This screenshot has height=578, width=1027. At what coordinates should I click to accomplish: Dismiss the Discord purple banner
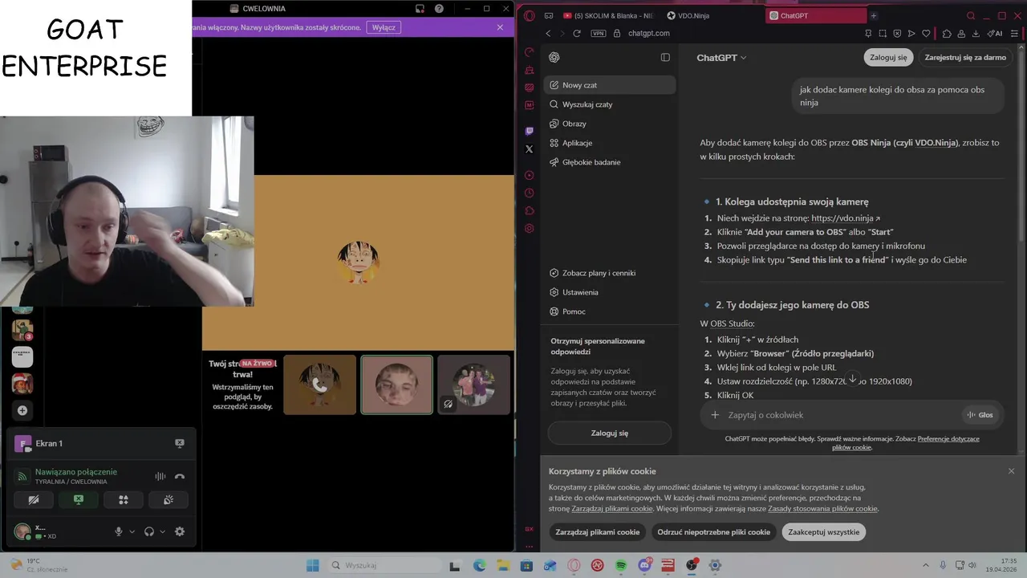pos(500,27)
